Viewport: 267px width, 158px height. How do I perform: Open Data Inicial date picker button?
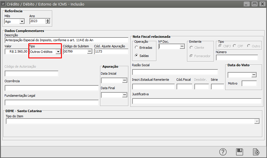click(x=125, y=80)
